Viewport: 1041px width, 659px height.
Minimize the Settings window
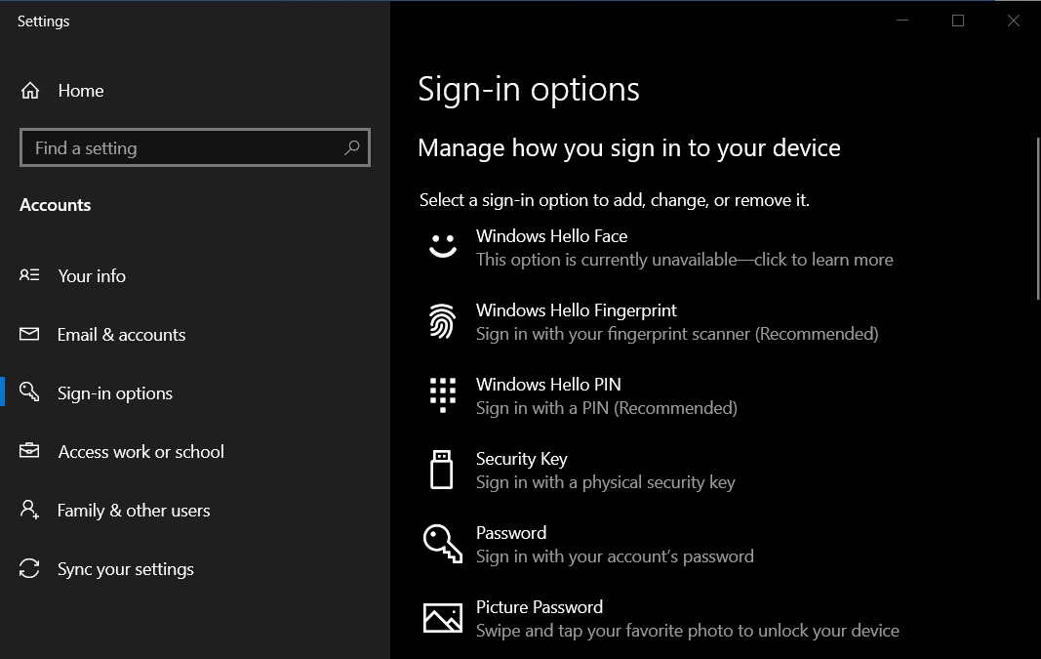pyautogui.click(x=902, y=21)
